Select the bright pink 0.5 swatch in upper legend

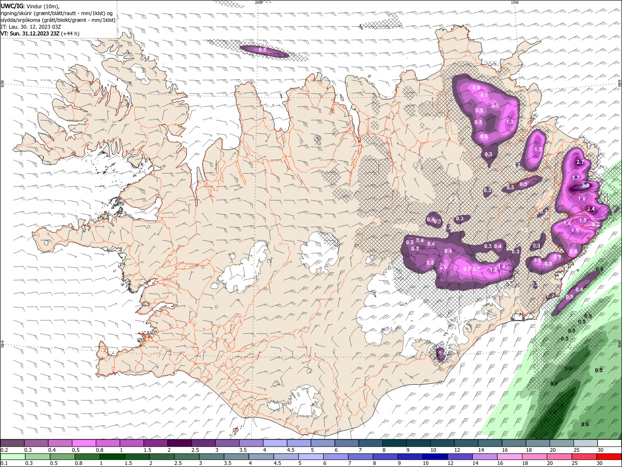click(x=84, y=443)
